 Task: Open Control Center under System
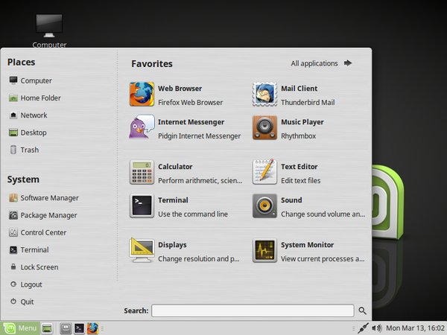click(x=37, y=232)
